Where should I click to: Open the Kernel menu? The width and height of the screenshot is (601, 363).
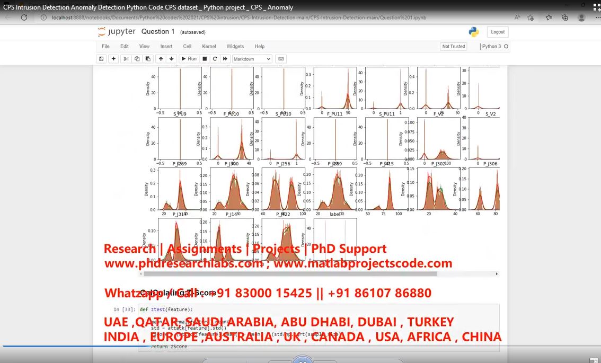pos(209,47)
